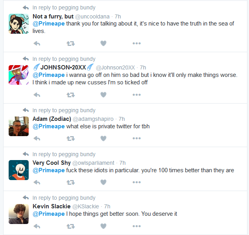Viewport: 249px width, 235px height.
Task: Retweet the Johnson20XX tweet
Action: 71,95
